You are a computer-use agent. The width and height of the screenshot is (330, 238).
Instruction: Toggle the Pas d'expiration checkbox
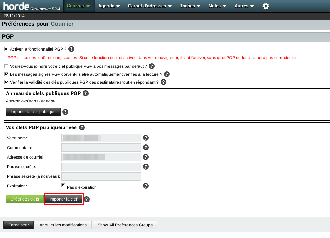(x=63, y=185)
